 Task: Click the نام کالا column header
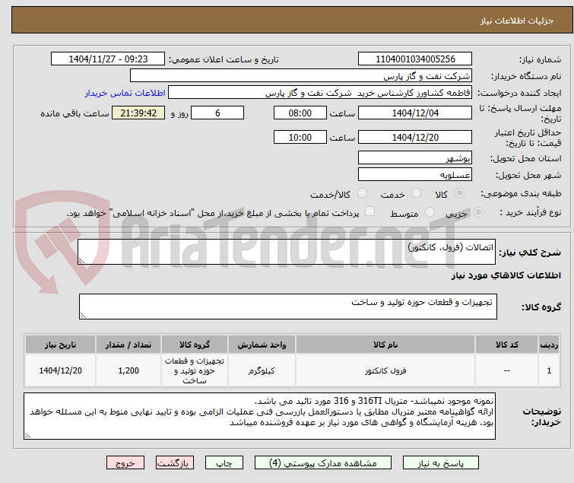385,345
